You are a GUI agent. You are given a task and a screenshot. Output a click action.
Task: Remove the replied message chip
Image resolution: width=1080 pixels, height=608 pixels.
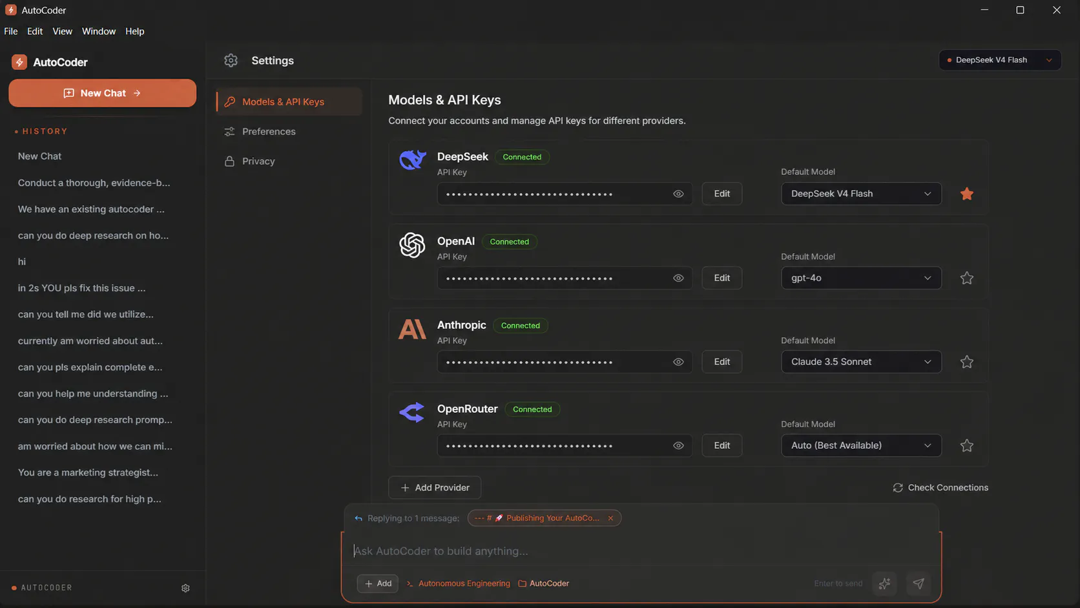pyautogui.click(x=610, y=518)
